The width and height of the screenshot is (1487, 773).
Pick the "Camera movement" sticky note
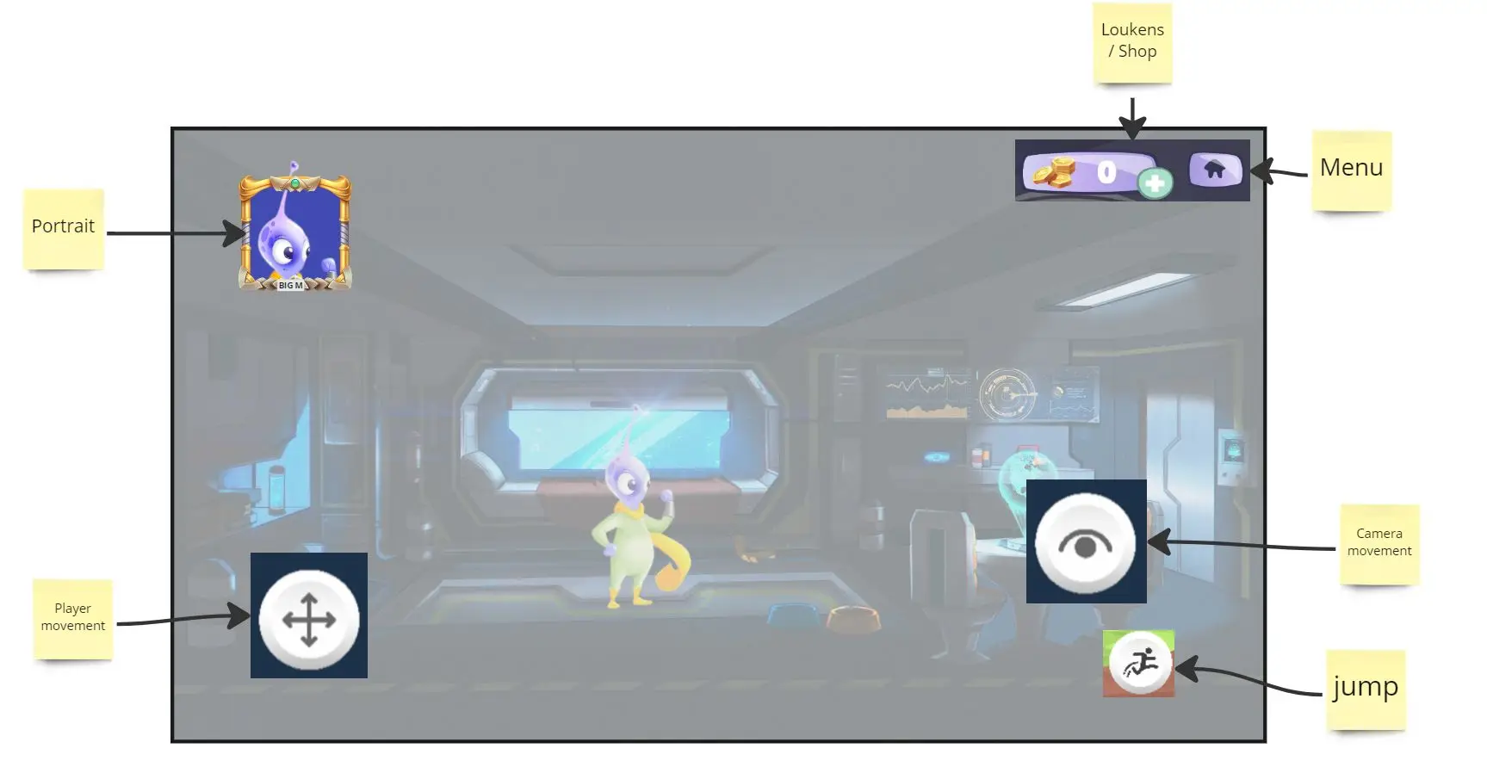pyautogui.click(x=1379, y=543)
